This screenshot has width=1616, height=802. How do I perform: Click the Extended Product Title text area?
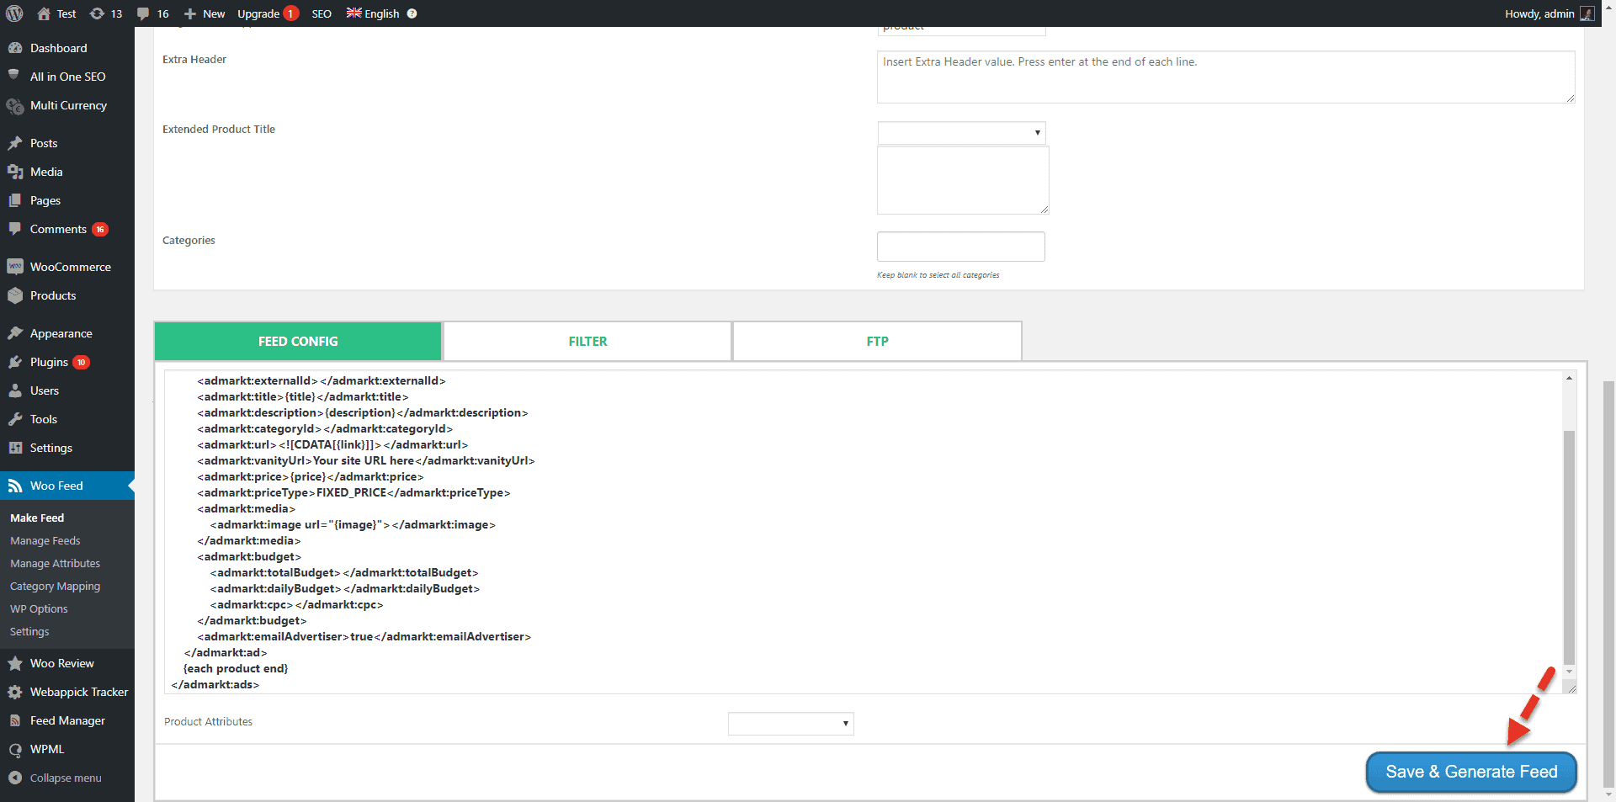(x=963, y=180)
